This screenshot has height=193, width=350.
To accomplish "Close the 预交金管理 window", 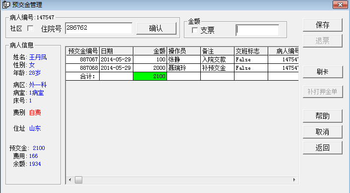I will click(x=340, y=4).
